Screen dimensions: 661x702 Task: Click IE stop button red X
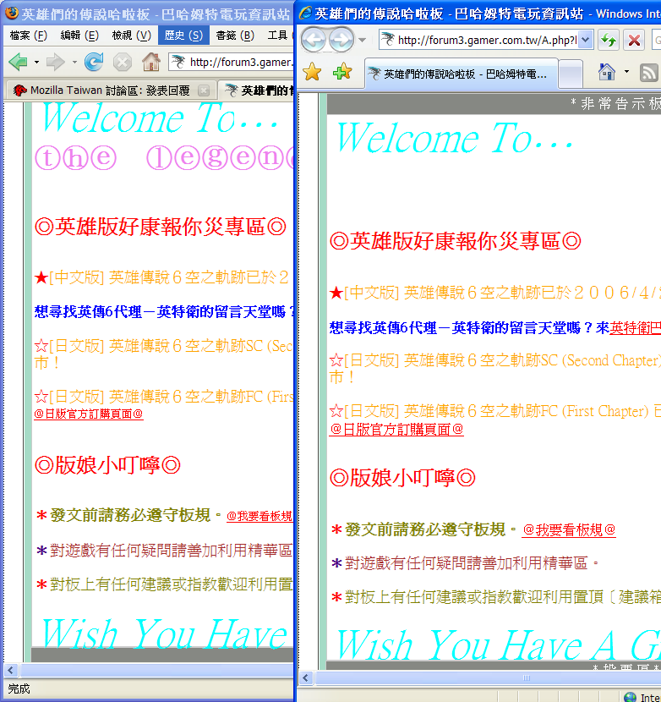tap(634, 40)
